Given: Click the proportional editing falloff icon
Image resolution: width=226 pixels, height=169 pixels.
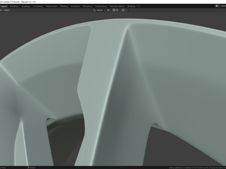Looking at the screenshot, I should pyautogui.click(x=127, y=10).
